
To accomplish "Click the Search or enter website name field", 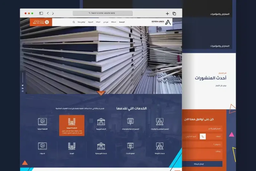I will tap(102, 13).
